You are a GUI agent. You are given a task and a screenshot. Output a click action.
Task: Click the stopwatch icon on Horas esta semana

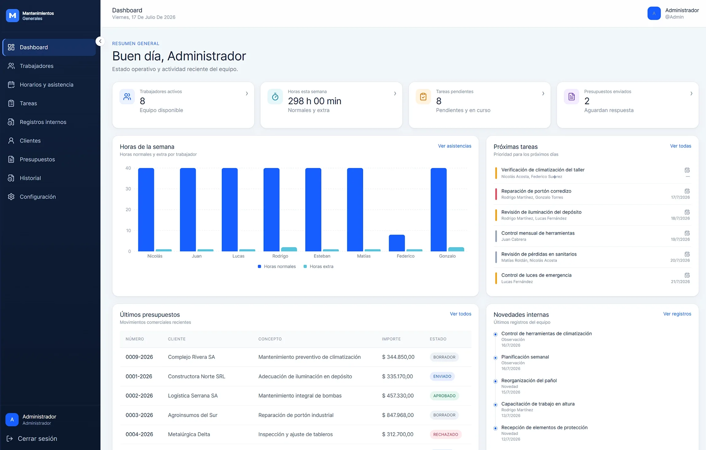[275, 97]
